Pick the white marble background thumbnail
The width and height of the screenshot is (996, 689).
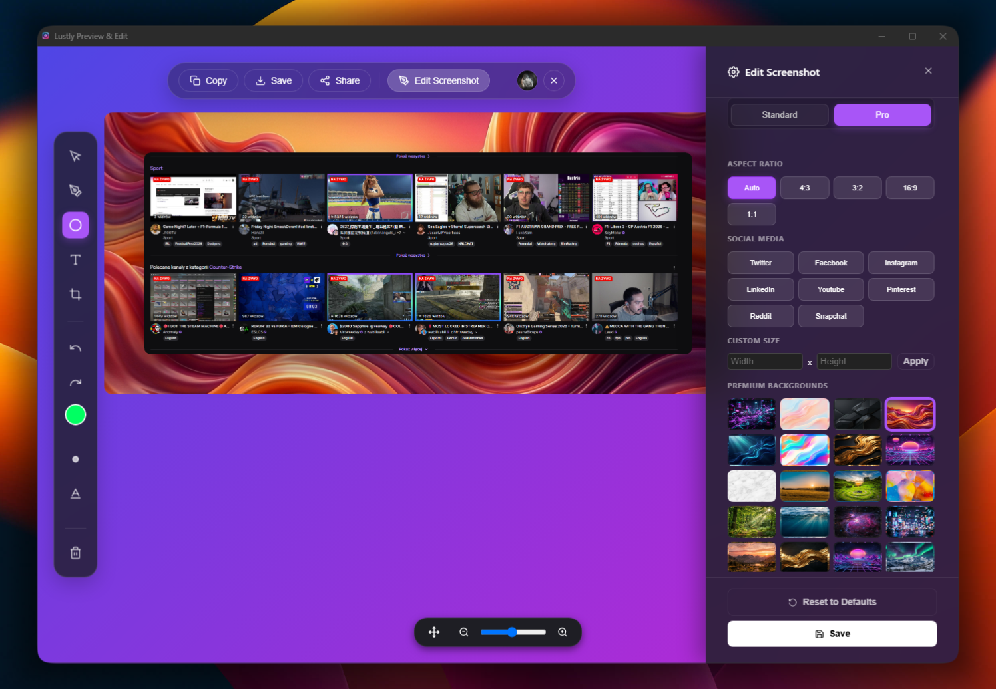[x=752, y=486]
